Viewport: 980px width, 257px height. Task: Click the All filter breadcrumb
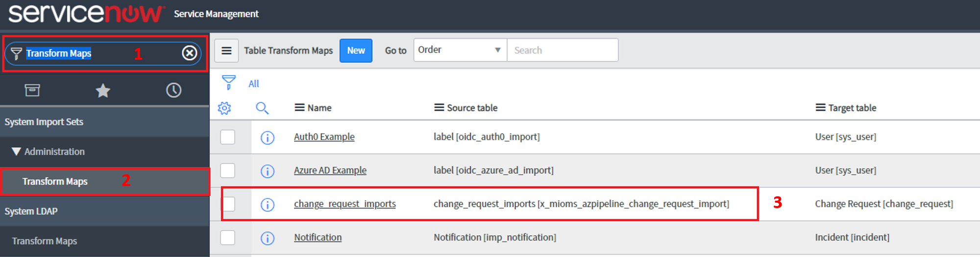[x=254, y=84]
